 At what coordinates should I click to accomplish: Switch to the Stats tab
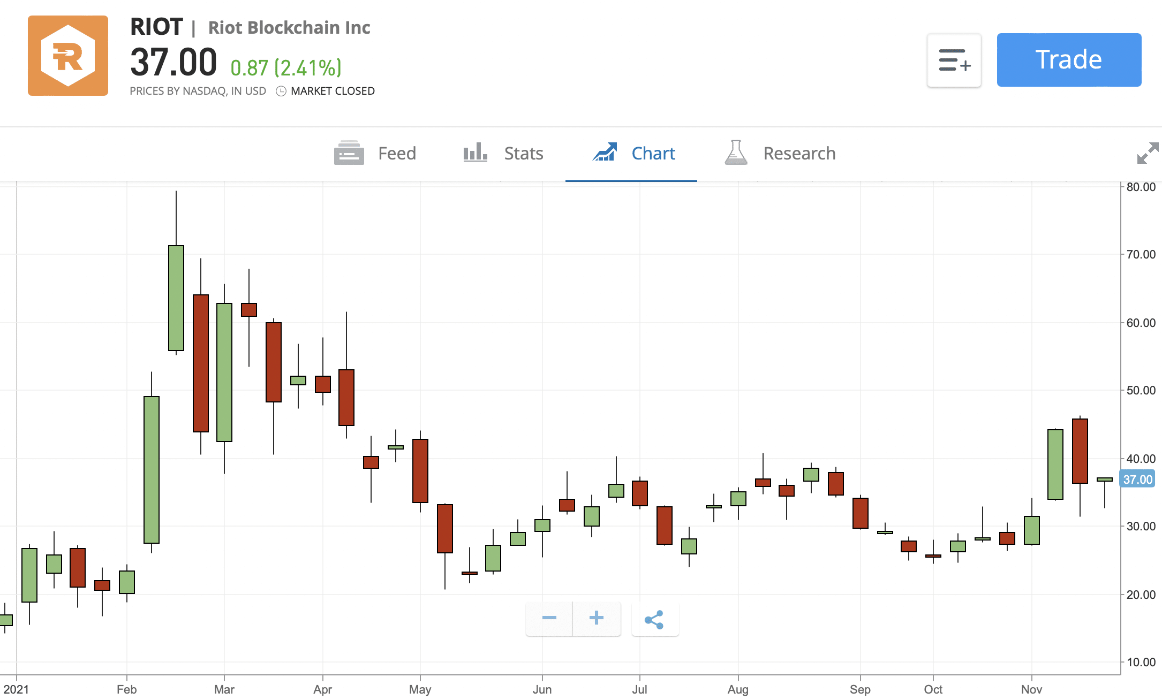click(x=503, y=154)
